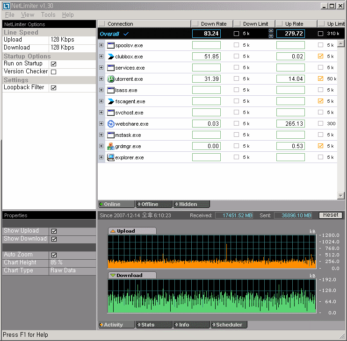Expand the lsass.exe row
Image resolution: width=347 pixels, height=341 pixels.
click(x=101, y=90)
